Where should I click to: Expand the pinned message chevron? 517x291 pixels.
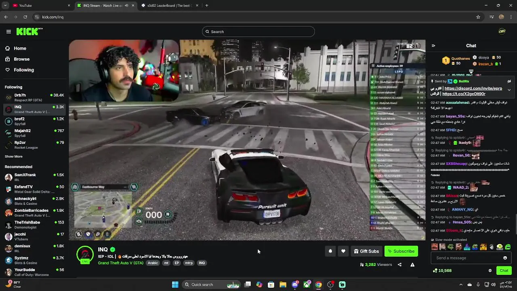pyautogui.click(x=509, y=90)
